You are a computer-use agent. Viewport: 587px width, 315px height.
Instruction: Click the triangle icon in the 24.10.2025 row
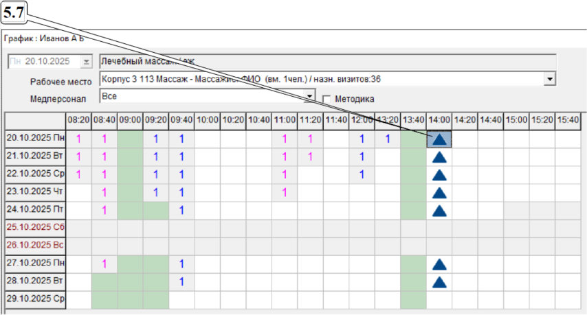click(440, 211)
